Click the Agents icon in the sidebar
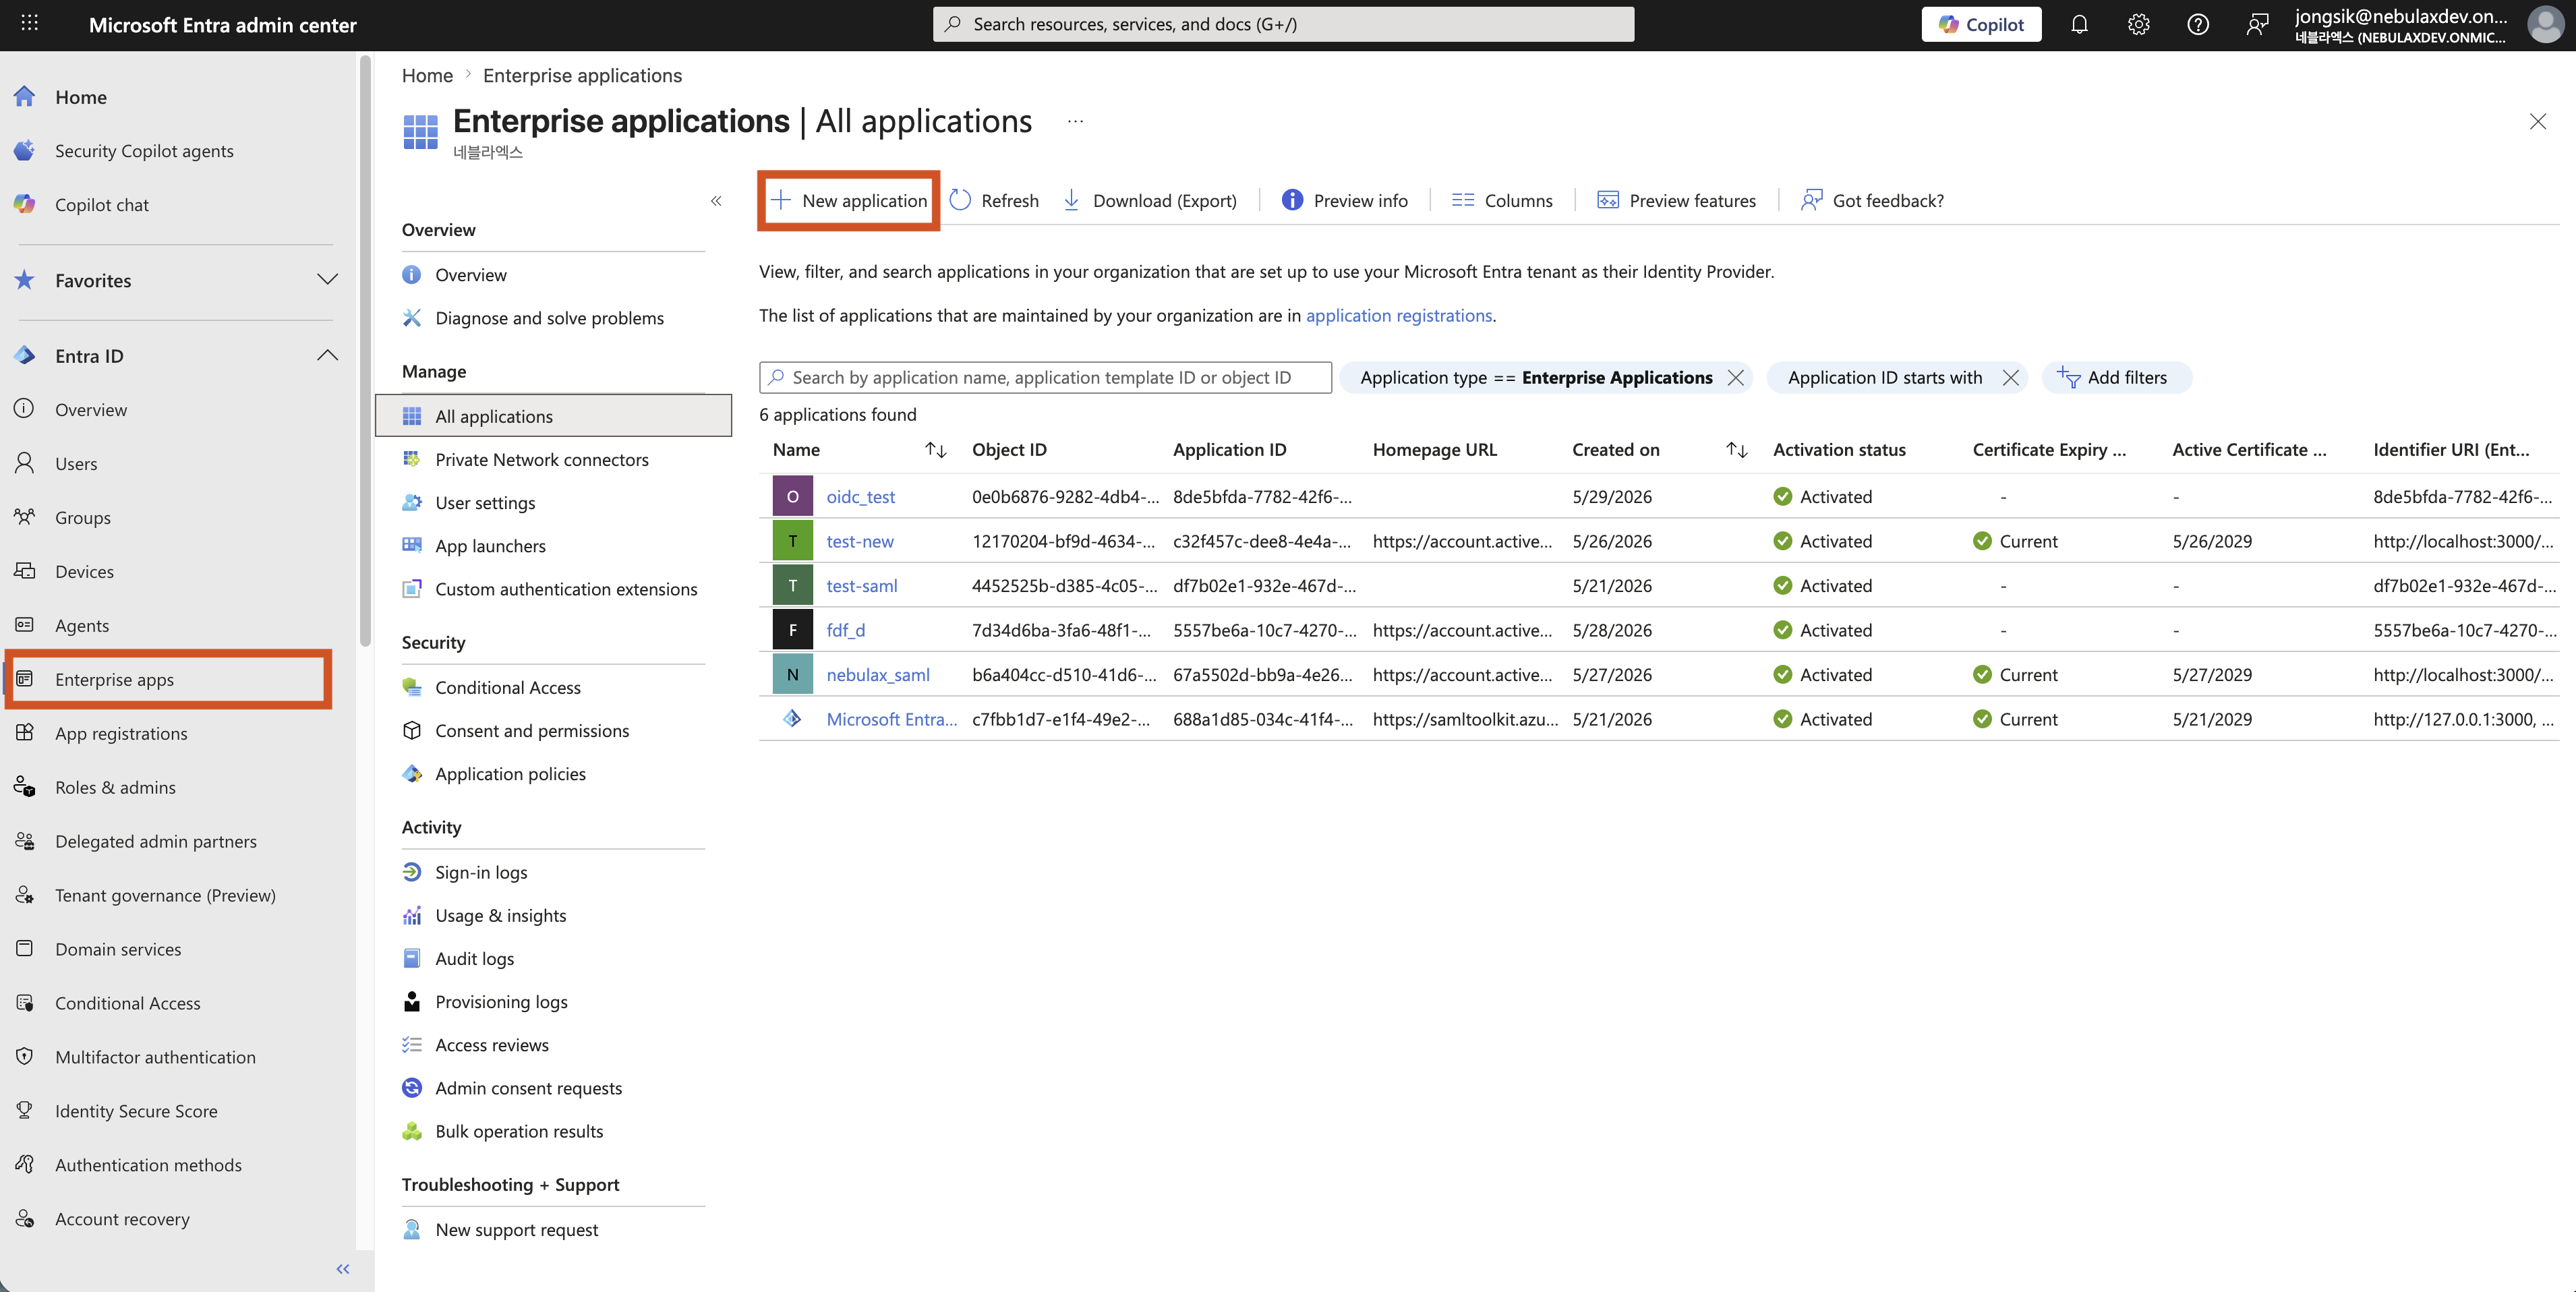Viewport: 2576px width, 1292px height. tap(25, 625)
